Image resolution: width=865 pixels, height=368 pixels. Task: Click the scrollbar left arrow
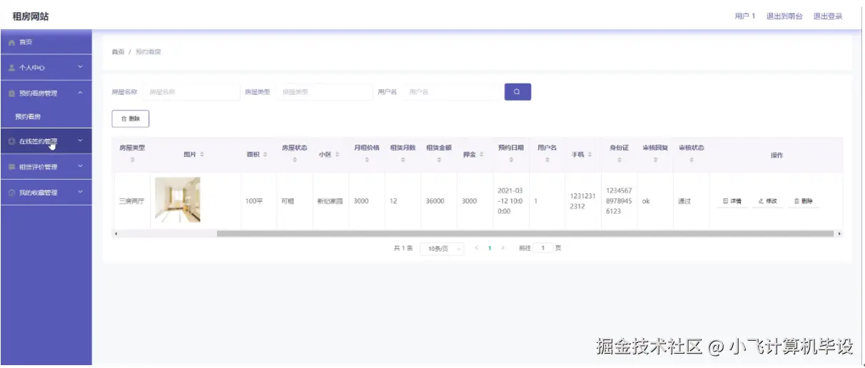tap(116, 233)
